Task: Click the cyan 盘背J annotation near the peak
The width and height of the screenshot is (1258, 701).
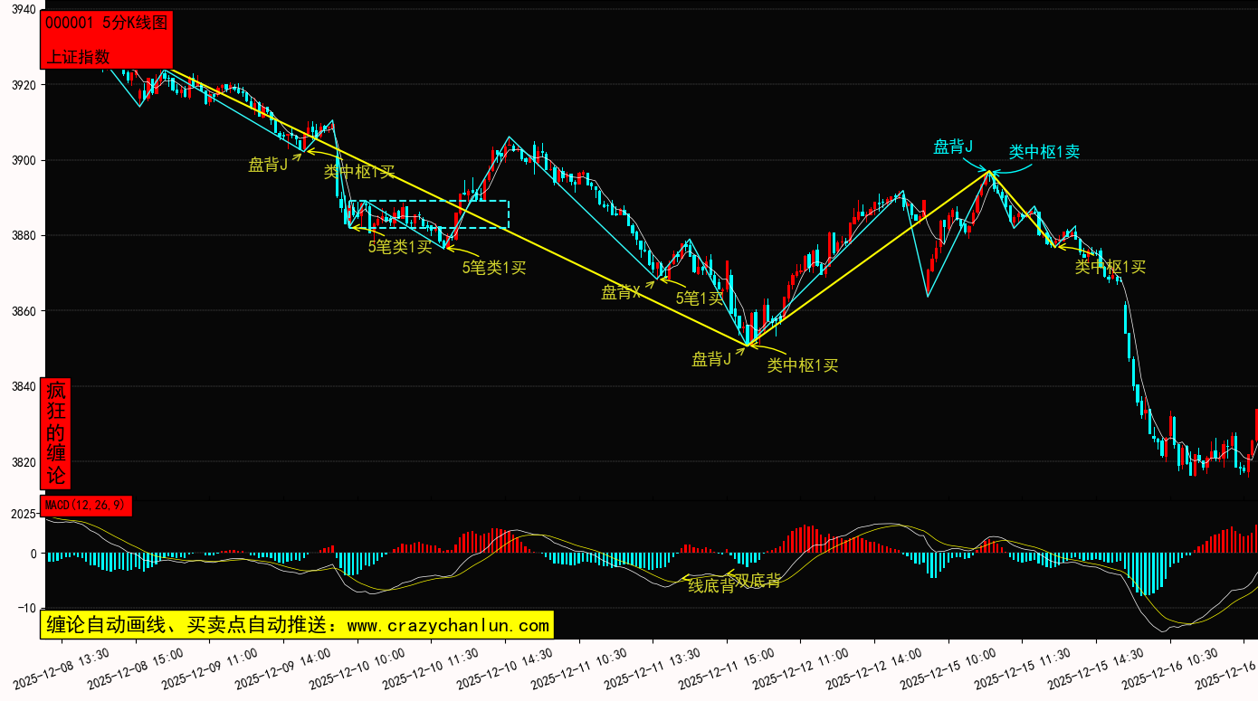Action: click(953, 147)
